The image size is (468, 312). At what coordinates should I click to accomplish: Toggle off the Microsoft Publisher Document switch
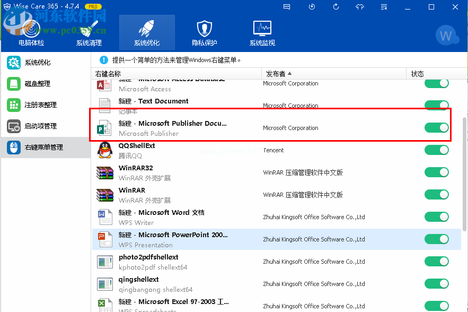(437, 128)
